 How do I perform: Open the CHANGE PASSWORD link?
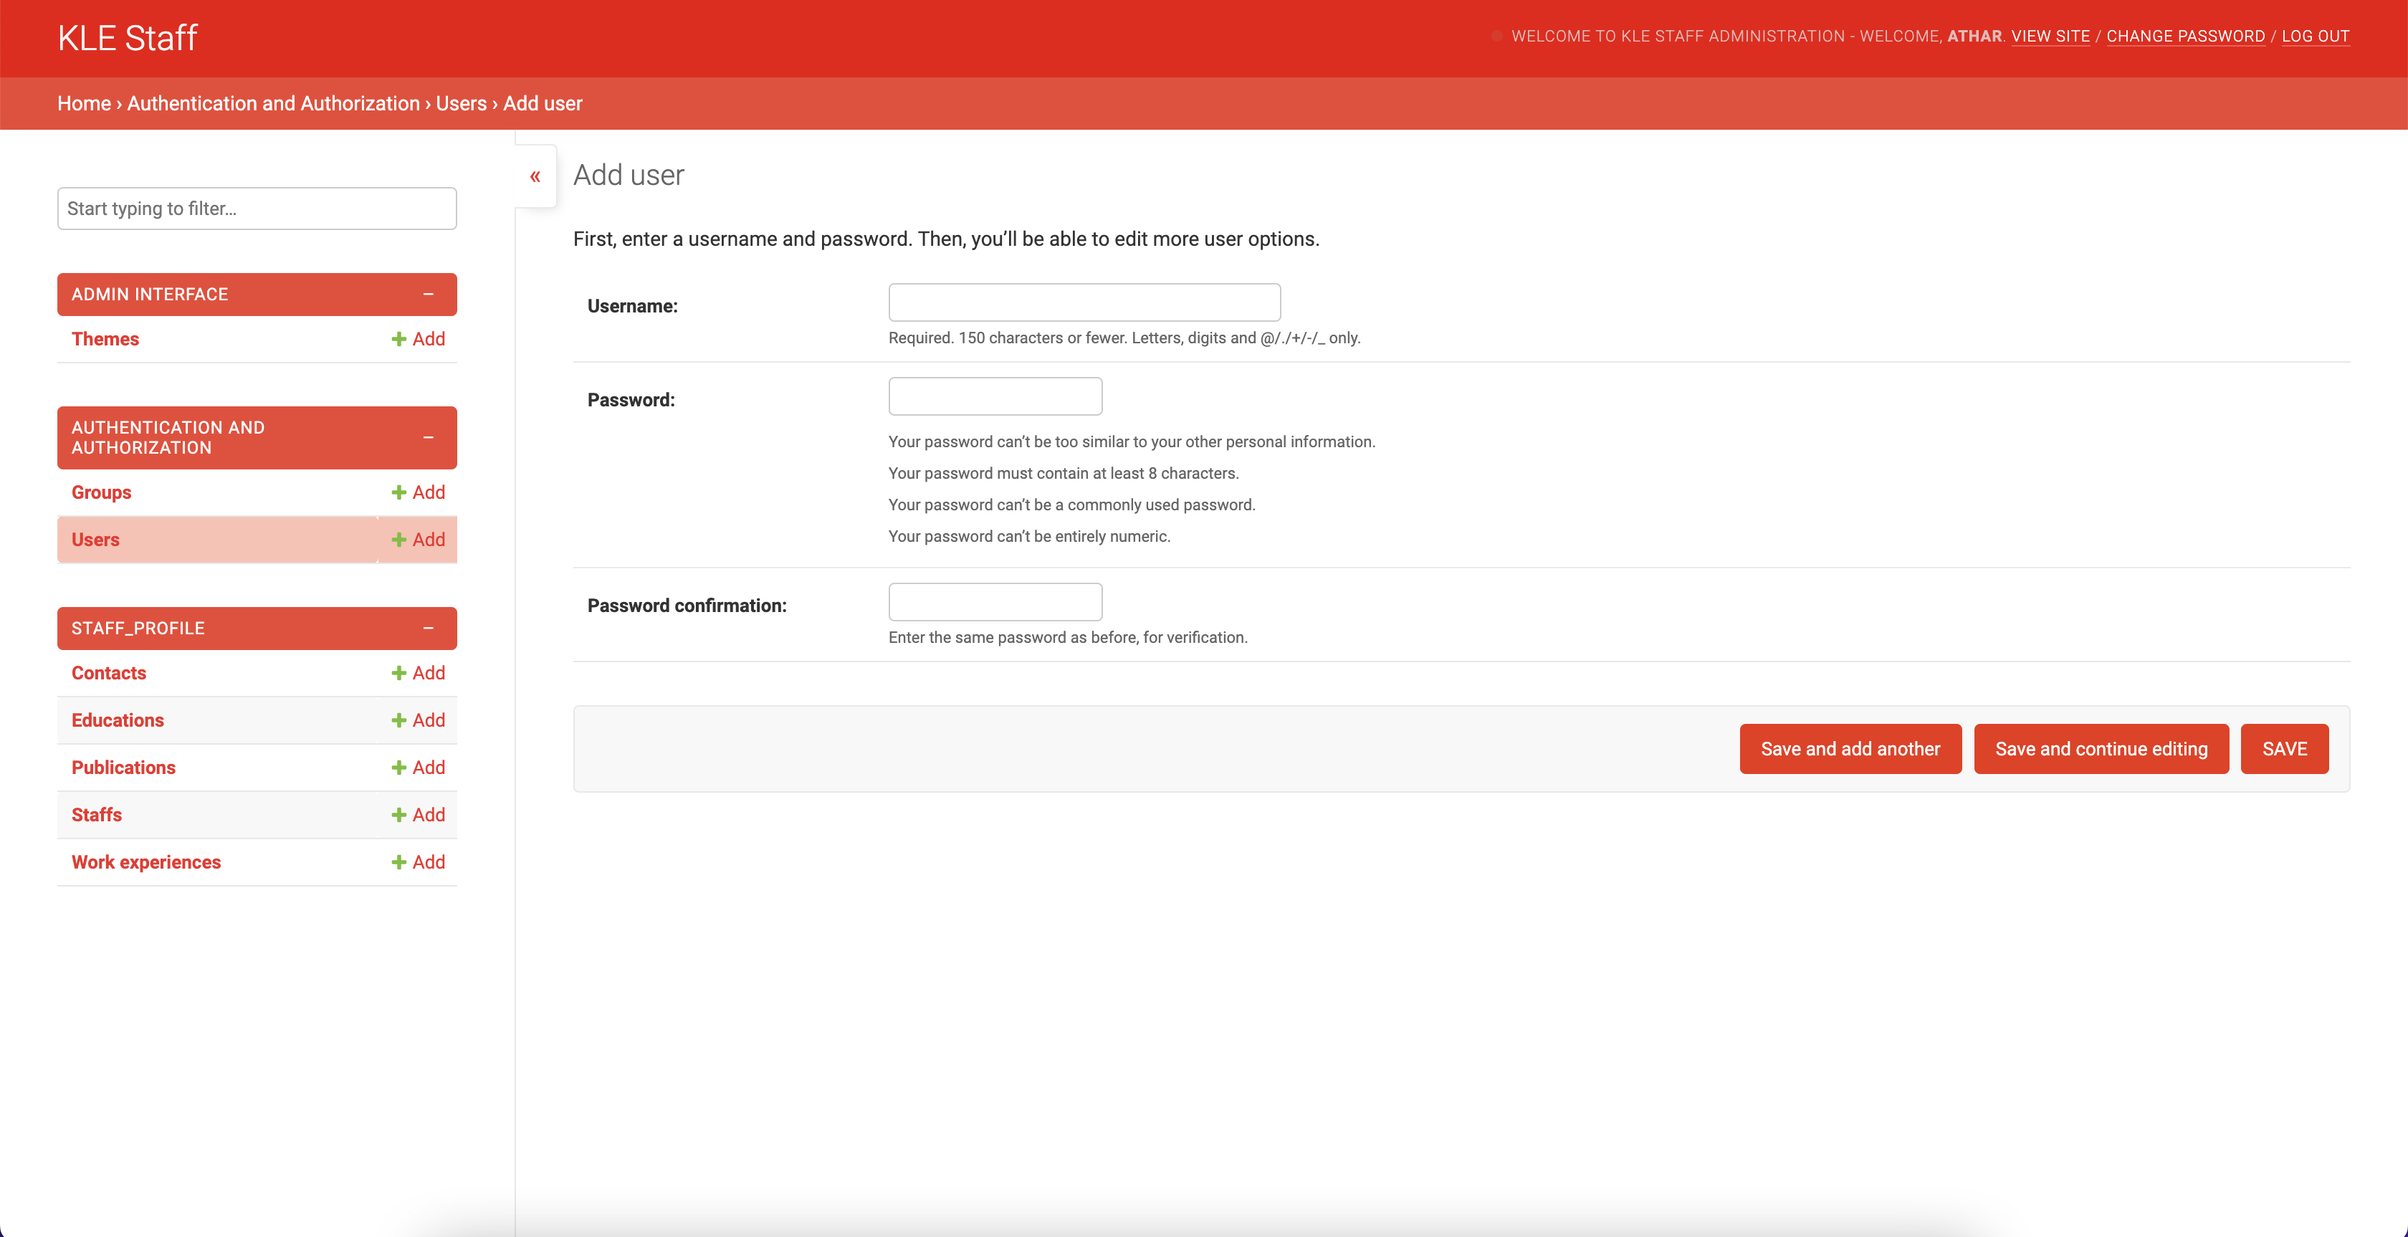click(x=2187, y=36)
